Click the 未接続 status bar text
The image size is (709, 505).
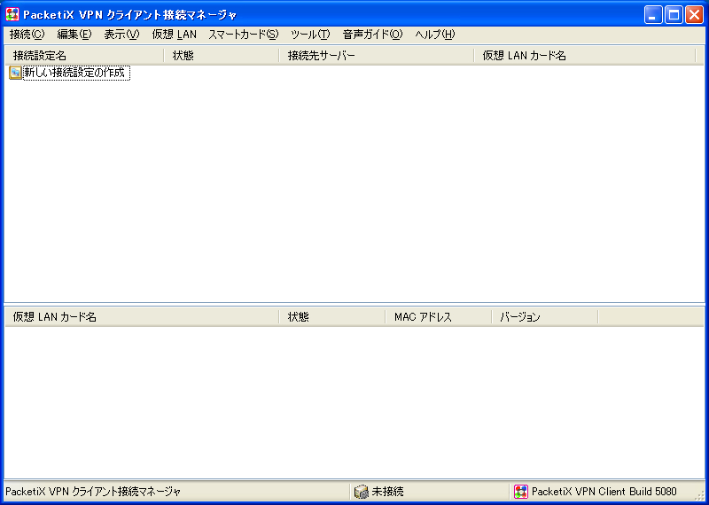click(387, 492)
